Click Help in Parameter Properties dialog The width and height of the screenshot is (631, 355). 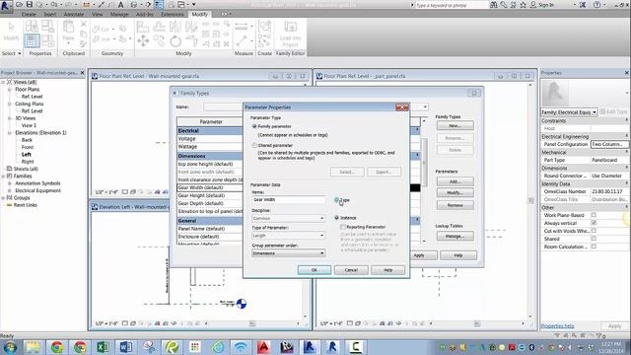click(x=387, y=270)
